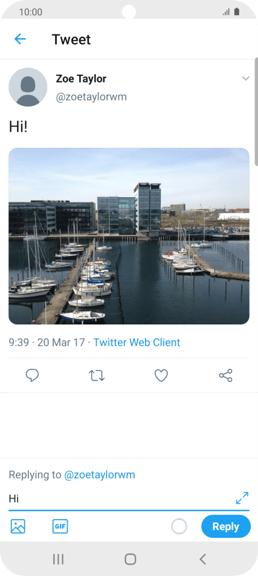Screen dimensions: 258x576
Task: Open Android recent apps button
Action: (x=58, y=559)
